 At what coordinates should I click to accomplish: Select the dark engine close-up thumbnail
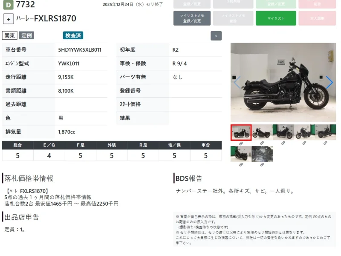pos(262,154)
